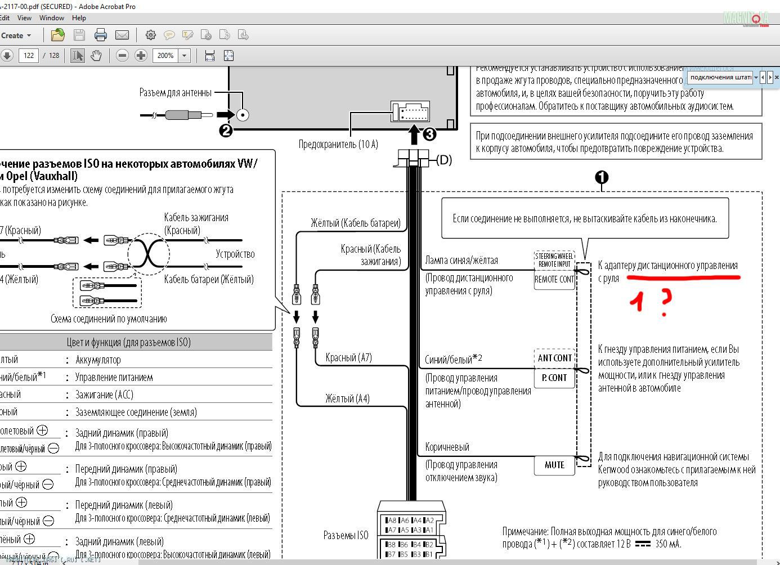Click the page number field showing 122
Screen dimensions: 780x565
coord(29,56)
